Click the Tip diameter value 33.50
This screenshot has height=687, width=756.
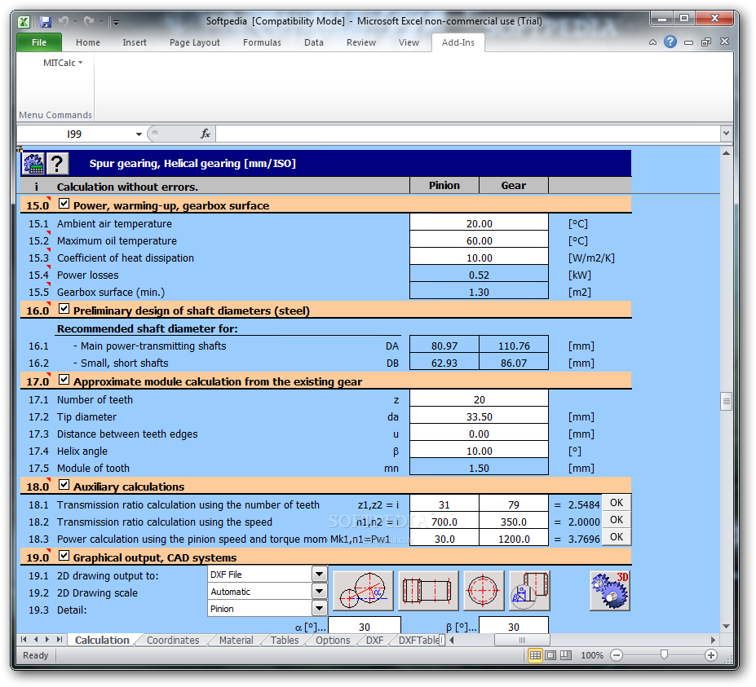click(x=480, y=416)
